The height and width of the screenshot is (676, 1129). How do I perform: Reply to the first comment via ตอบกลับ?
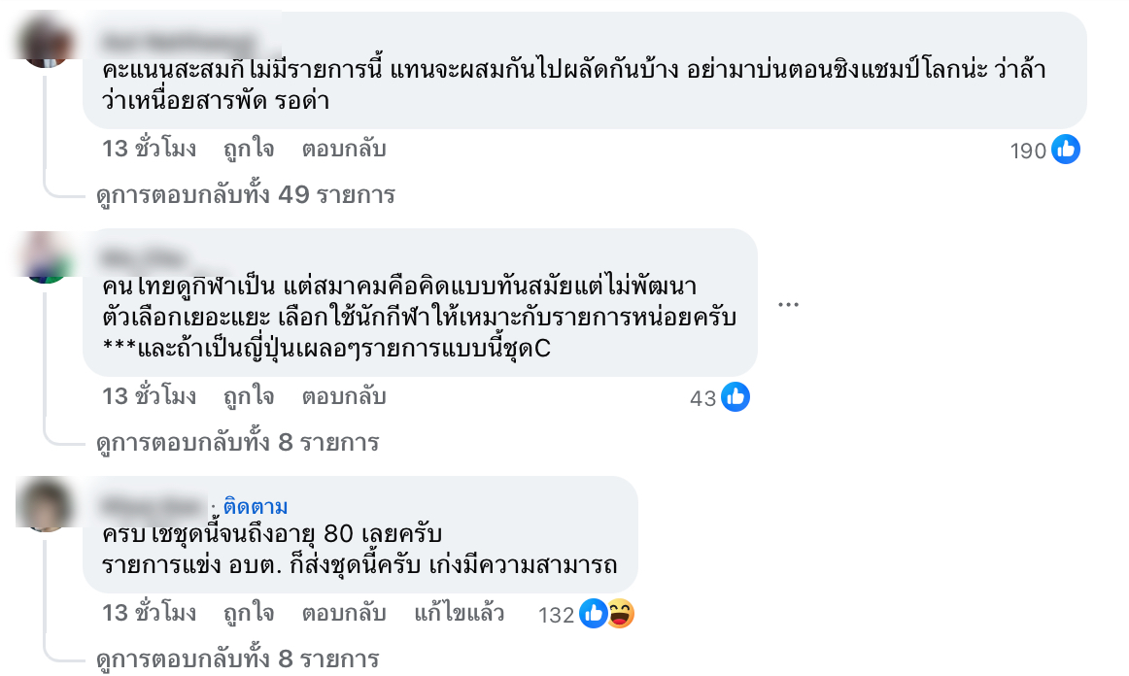(344, 149)
